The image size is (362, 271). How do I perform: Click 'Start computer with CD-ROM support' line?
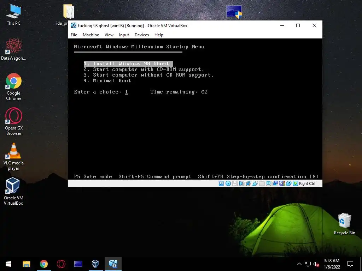(144, 70)
